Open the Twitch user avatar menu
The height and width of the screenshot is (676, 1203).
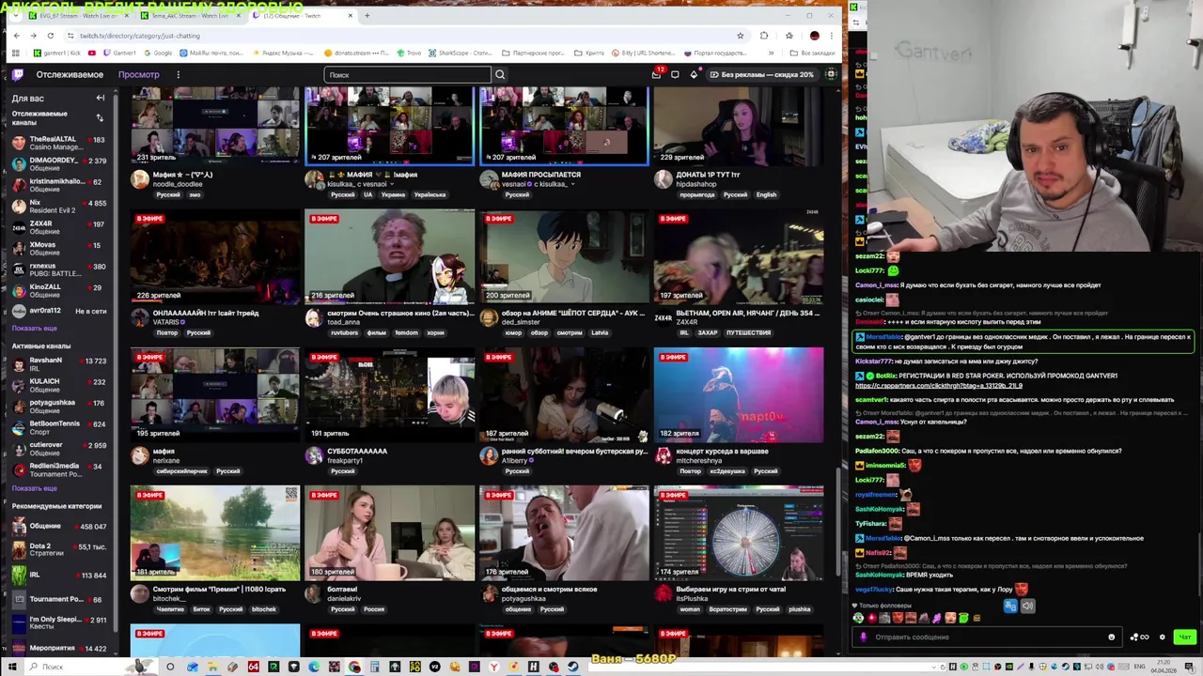coord(831,74)
